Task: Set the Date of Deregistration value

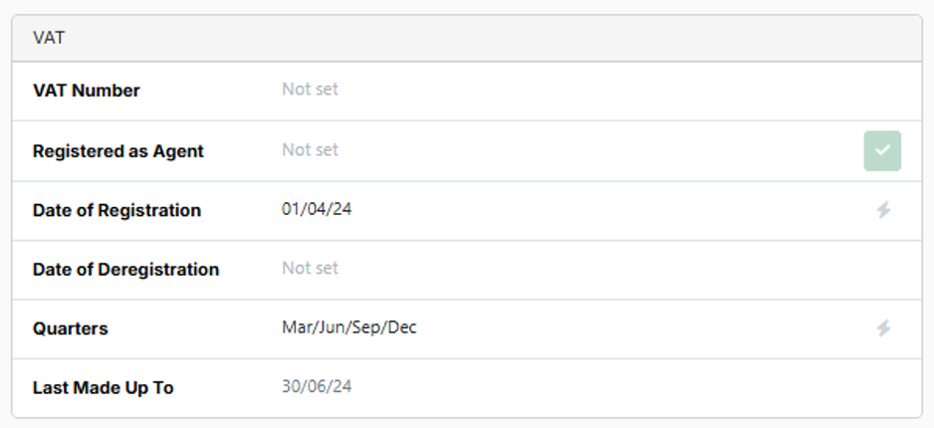Action: tap(310, 269)
